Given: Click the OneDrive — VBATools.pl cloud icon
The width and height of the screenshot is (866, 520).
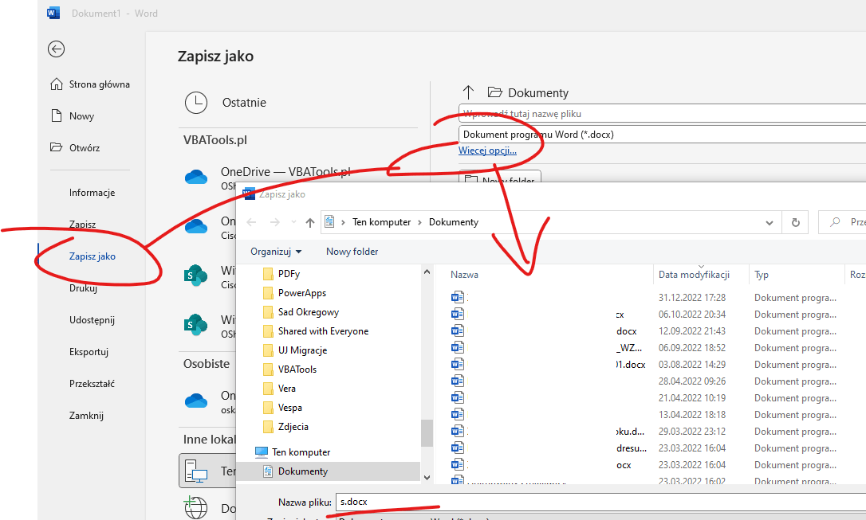Looking at the screenshot, I should pos(196,177).
